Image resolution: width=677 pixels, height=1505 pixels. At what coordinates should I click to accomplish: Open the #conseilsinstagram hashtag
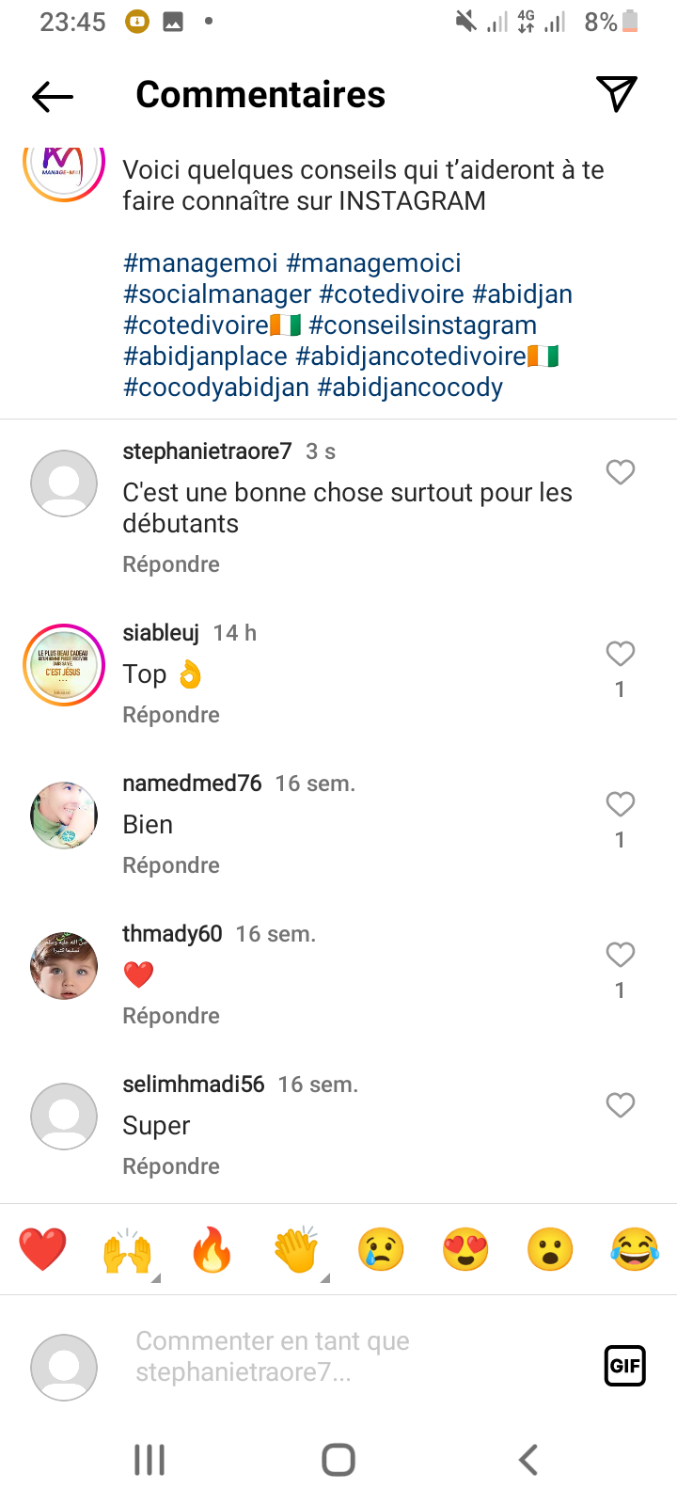[x=422, y=325]
